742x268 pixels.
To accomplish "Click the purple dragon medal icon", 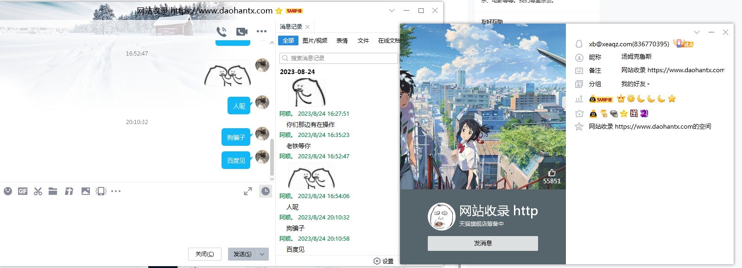I will pos(644,113).
